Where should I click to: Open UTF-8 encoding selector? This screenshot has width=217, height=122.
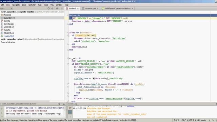pyautogui.click(x=192, y=120)
